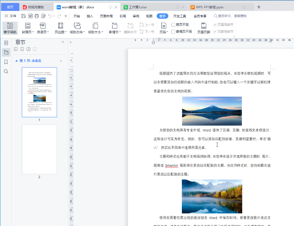Open the 目录页 dropdown arrow
The height and width of the screenshot is (226, 294).
(x=48, y=32)
